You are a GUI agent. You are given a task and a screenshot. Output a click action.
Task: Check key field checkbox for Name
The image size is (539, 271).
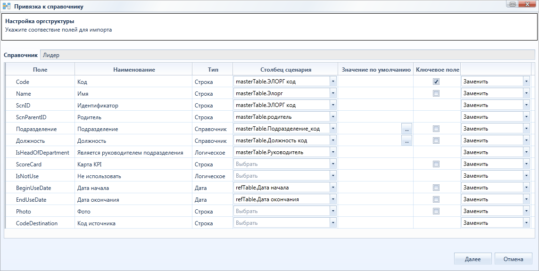[x=436, y=93]
